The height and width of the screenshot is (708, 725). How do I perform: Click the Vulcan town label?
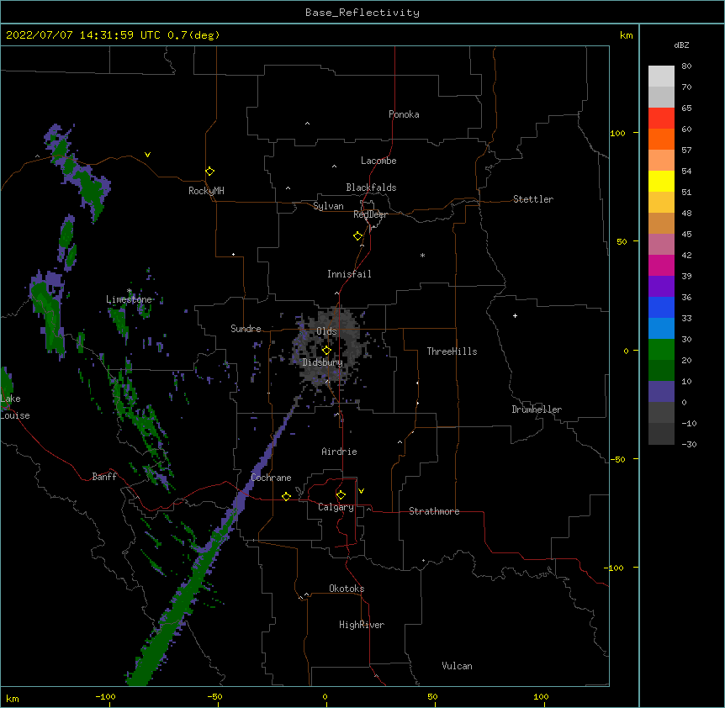(457, 666)
